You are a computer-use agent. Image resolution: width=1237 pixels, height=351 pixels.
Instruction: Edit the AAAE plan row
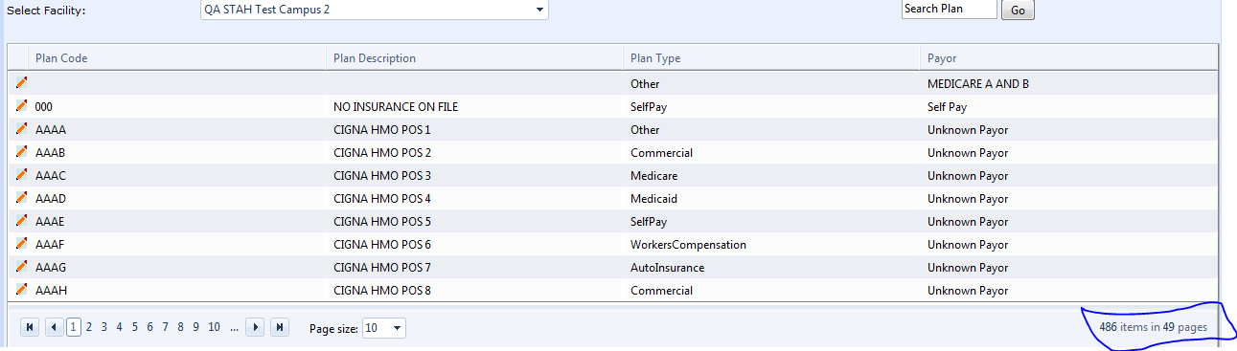[21, 221]
